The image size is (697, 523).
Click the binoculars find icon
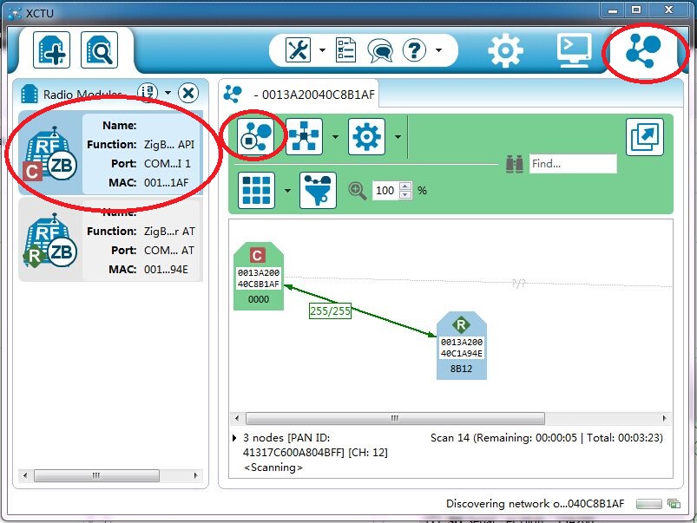515,164
